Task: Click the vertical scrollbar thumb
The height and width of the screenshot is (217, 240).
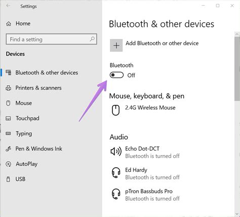Action: (237, 68)
